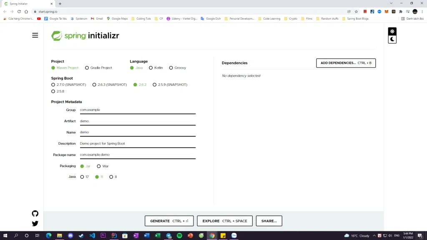The image size is (427, 240).
Task: Open Steam from taskbar
Action: pos(81,235)
